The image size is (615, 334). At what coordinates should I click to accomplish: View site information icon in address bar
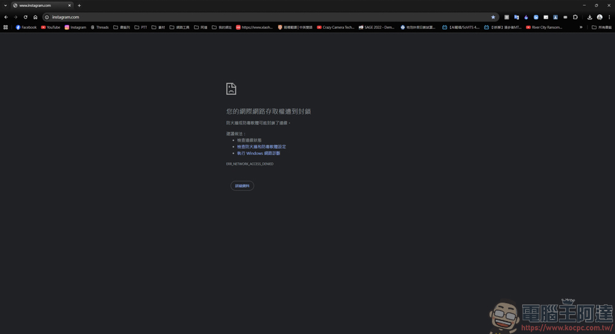(x=47, y=17)
